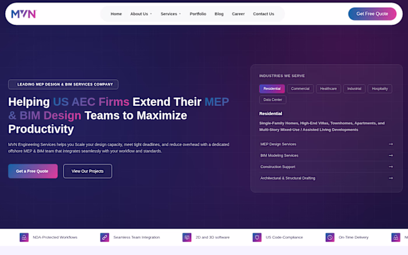Click the 2D and 3D software icon
The image size is (408, 255).
click(x=187, y=238)
